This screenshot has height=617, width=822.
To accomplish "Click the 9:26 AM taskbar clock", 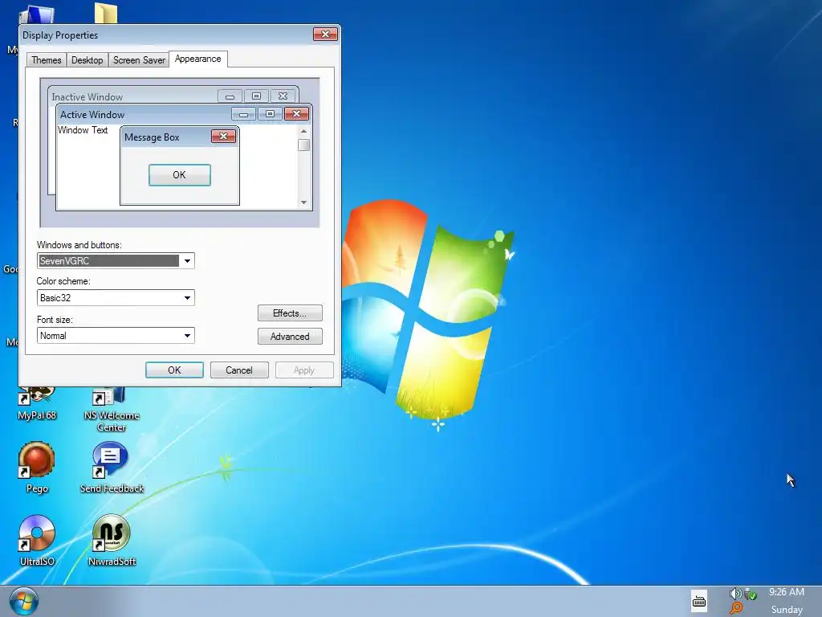I will click(787, 592).
